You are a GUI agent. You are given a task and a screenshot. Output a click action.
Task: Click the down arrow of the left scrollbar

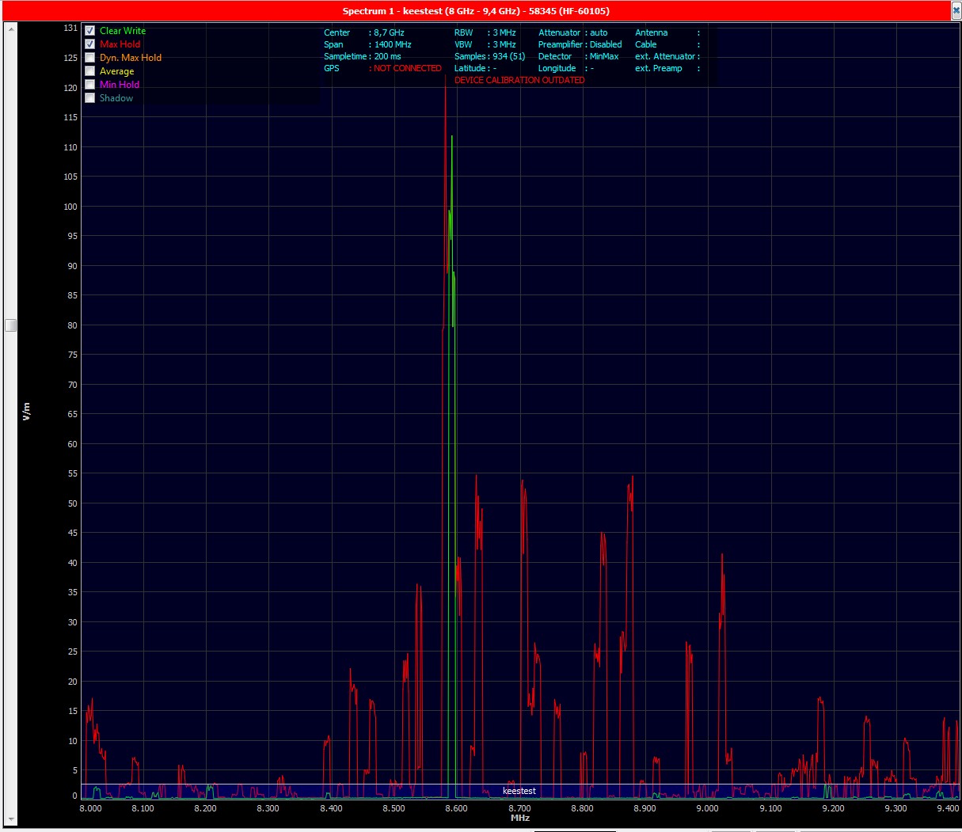[x=11, y=819]
